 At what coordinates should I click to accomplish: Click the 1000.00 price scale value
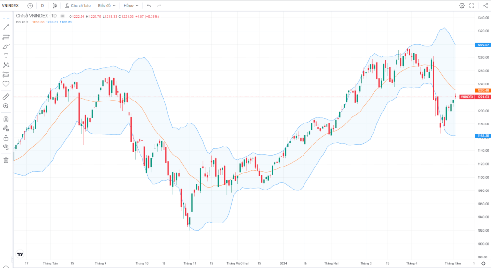tap(483, 244)
